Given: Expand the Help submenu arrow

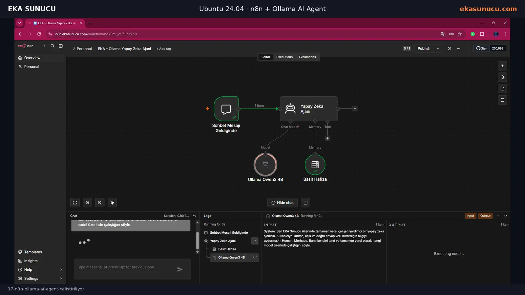Looking at the screenshot, I should (x=61, y=270).
